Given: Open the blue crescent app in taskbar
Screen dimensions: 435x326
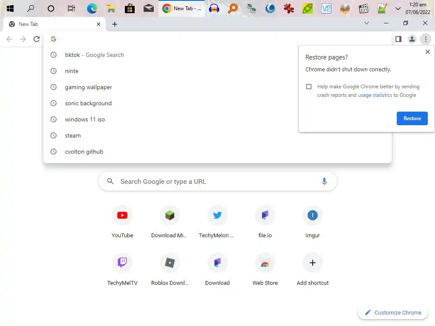Looking at the screenshot, I should click(270, 8).
